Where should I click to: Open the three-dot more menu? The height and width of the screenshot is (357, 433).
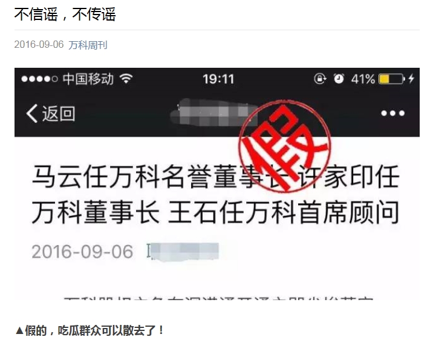click(392, 113)
